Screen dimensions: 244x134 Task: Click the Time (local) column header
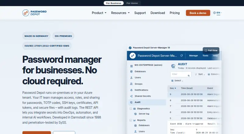coord(187,88)
